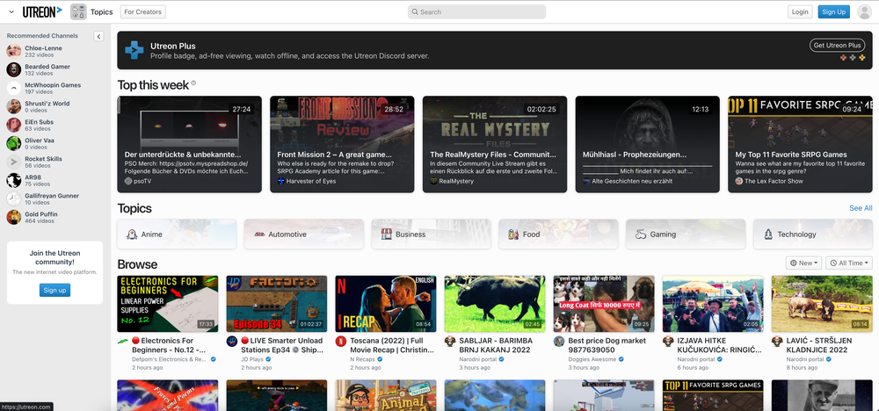
Task: Open Toscana 2022 Recap thumbnail
Action: (x=386, y=304)
